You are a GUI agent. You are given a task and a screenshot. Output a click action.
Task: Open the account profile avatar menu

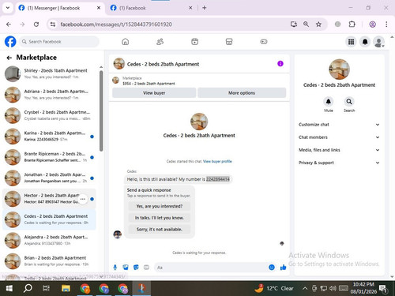(x=379, y=42)
